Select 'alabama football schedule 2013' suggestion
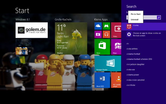This screenshot has width=166, height=104. point(139,59)
